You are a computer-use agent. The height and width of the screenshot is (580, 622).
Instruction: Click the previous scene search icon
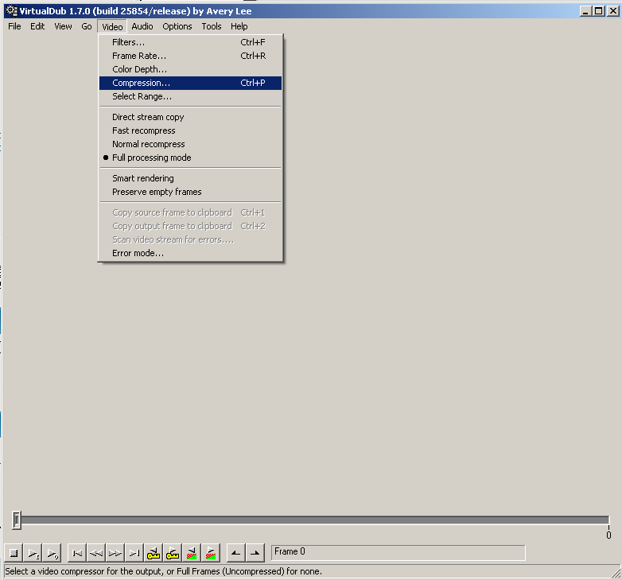pos(192,553)
